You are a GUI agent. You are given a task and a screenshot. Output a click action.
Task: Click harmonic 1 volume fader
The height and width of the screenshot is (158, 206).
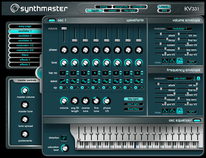[64, 28]
